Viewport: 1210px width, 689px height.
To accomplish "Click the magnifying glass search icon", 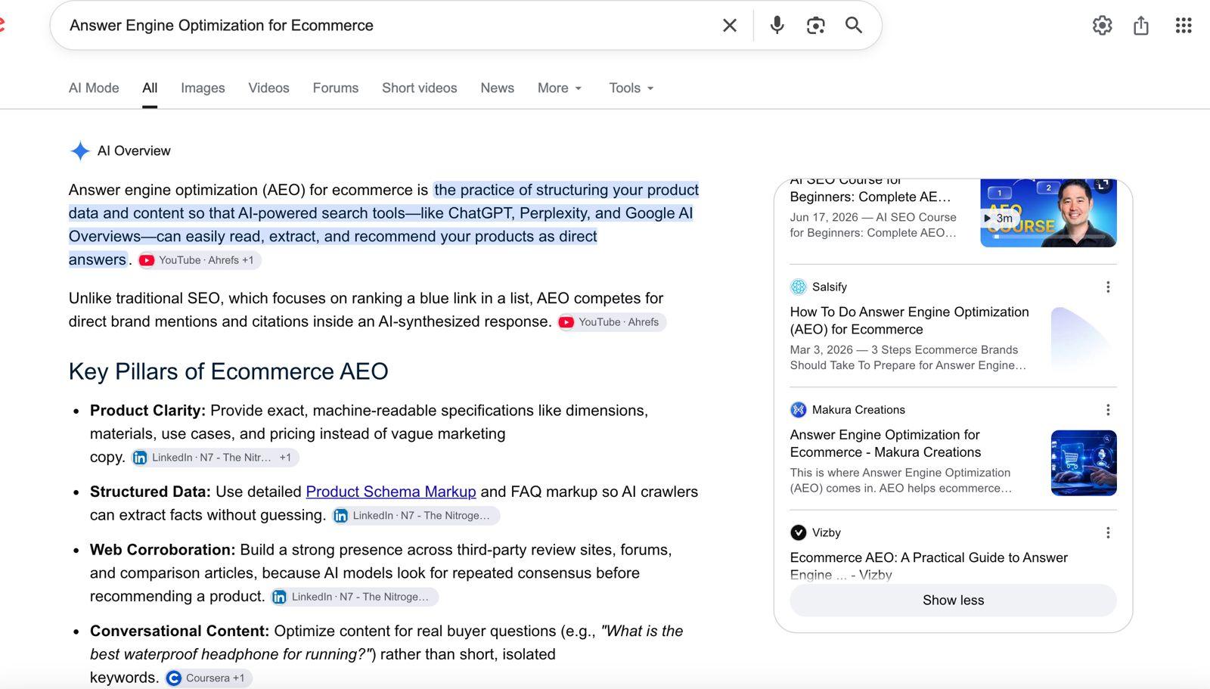I will tap(854, 26).
